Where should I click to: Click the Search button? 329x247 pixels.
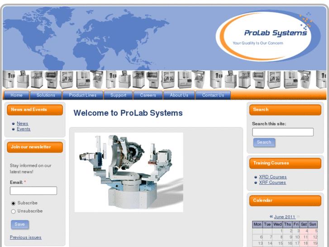[x=264, y=142]
